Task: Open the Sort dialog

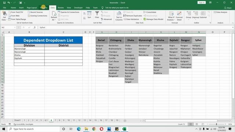Action: [x=89, y=15]
